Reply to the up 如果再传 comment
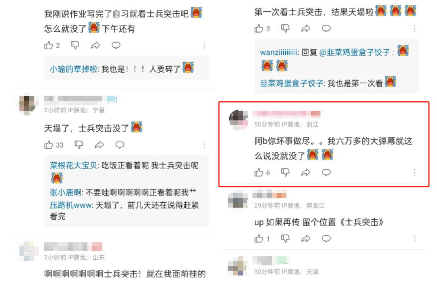This screenshot has height=288, width=437. [x=326, y=238]
